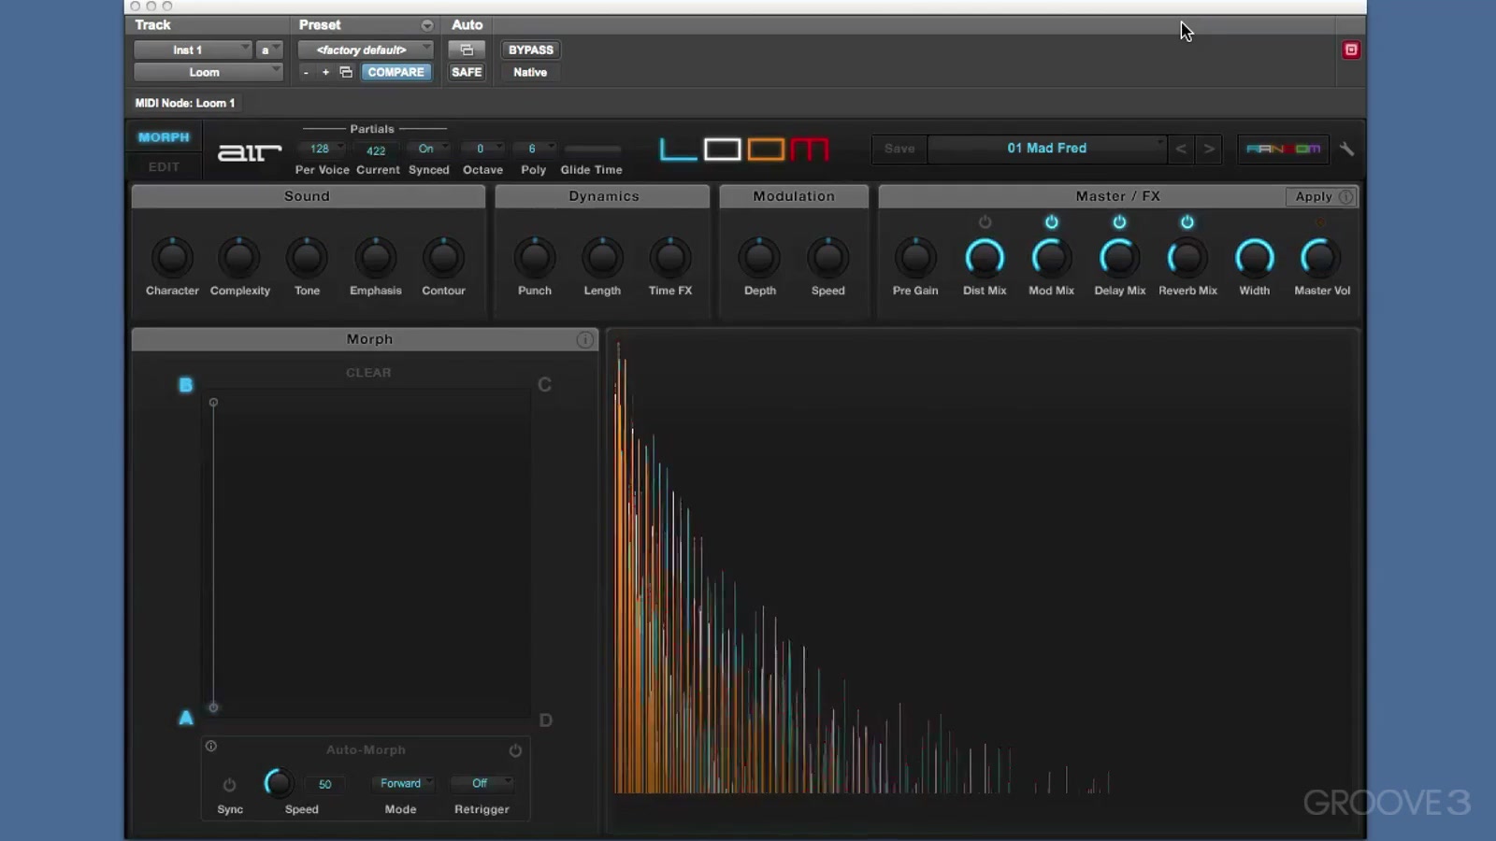Adjust the Glide Time slider
This screenshot has height=841, width=1496.
591,150
